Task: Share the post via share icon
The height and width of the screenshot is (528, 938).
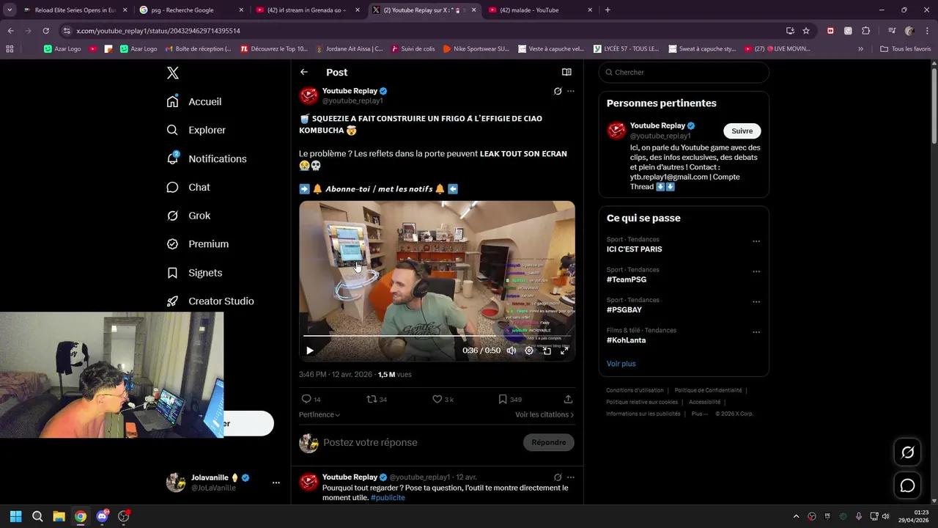Action: pos(568,399)
